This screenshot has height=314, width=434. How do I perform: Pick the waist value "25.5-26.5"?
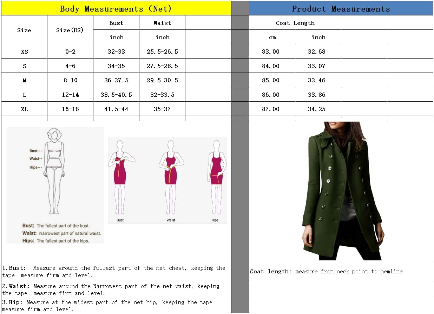(x=162, y=52)
